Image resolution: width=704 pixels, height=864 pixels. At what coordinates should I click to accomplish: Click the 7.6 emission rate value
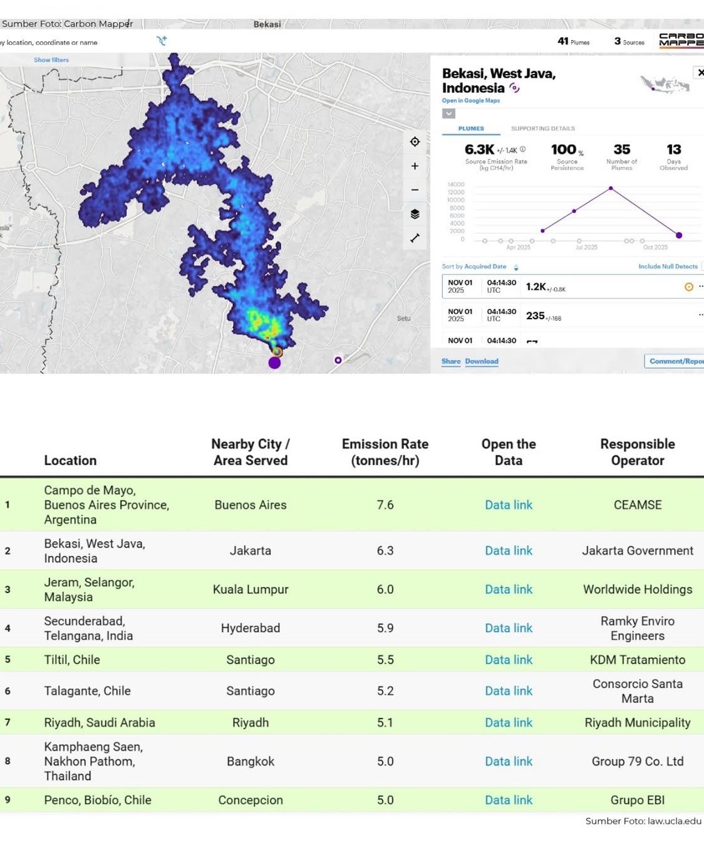click(385, 505)
